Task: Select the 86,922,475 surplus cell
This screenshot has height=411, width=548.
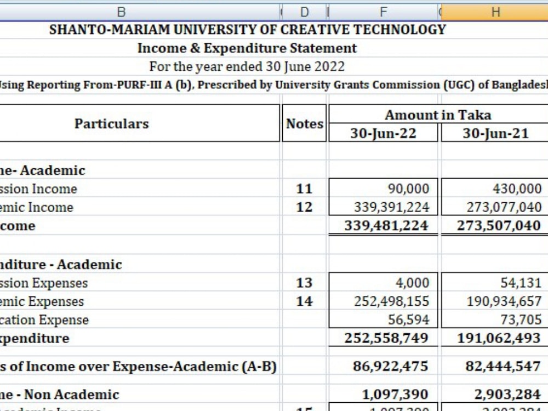Action: (384, 366)
